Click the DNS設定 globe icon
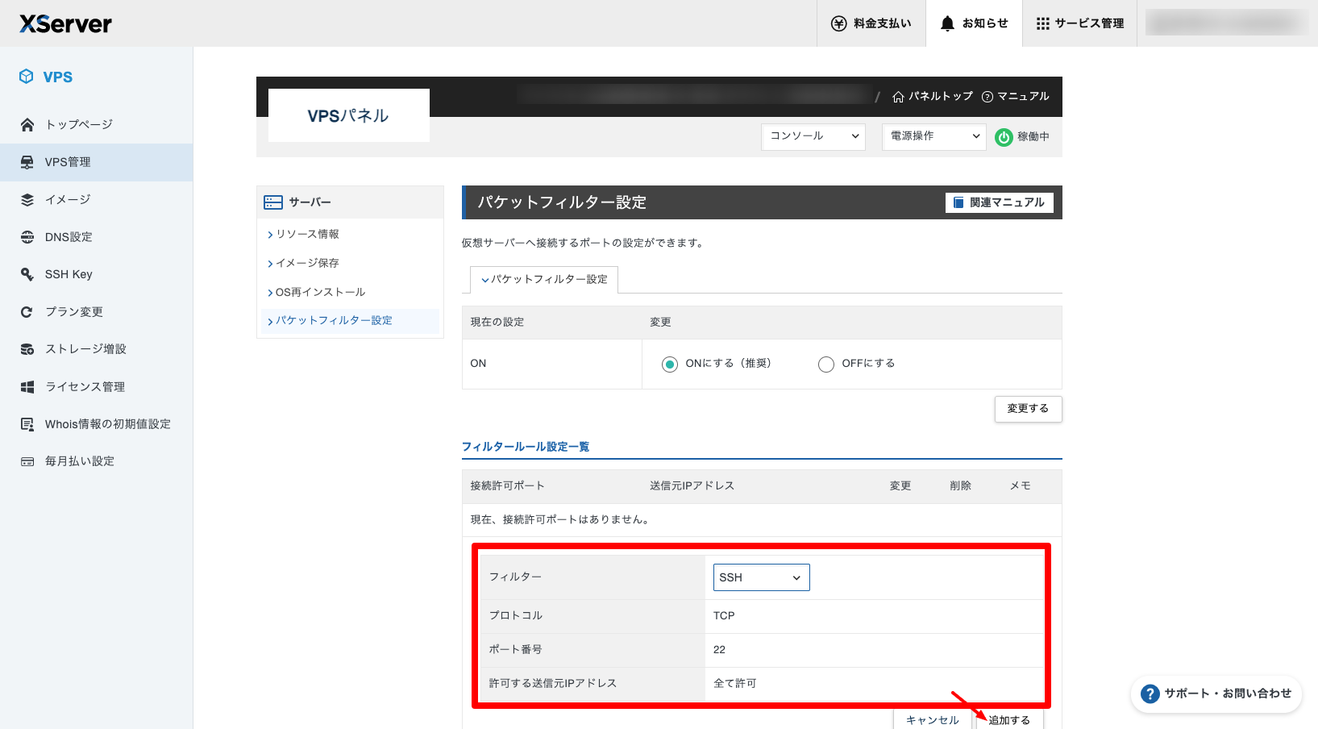 [x=27, y=237]
